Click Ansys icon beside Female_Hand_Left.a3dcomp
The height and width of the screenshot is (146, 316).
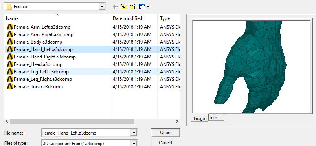click(10, 49)
